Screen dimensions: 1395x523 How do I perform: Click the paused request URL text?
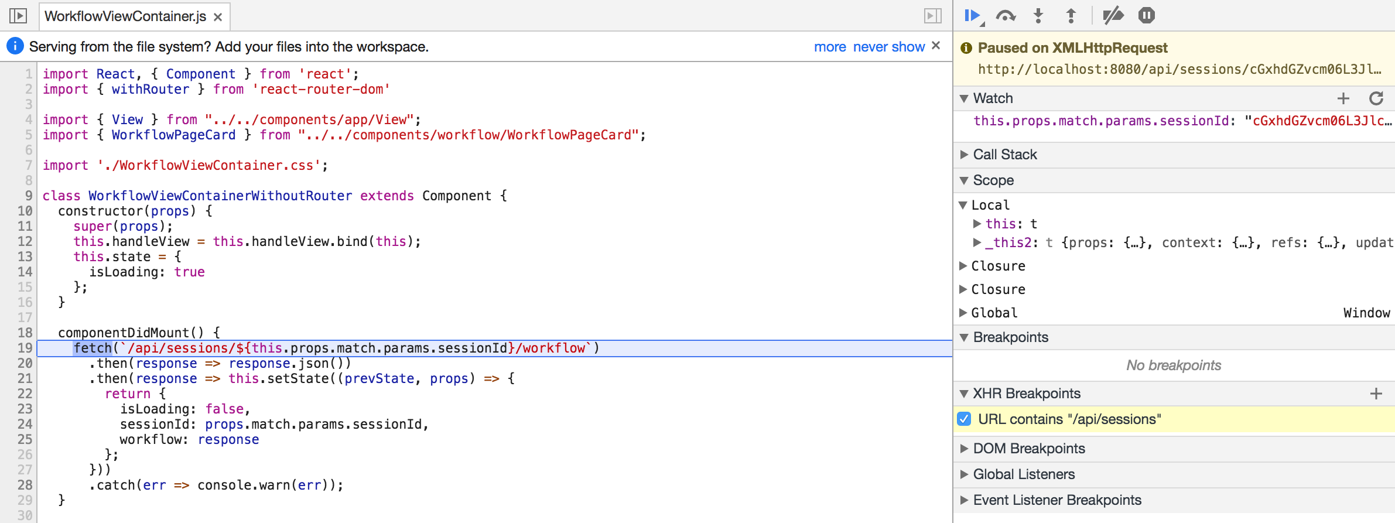pyautogui.click(x=1179, y=70)
